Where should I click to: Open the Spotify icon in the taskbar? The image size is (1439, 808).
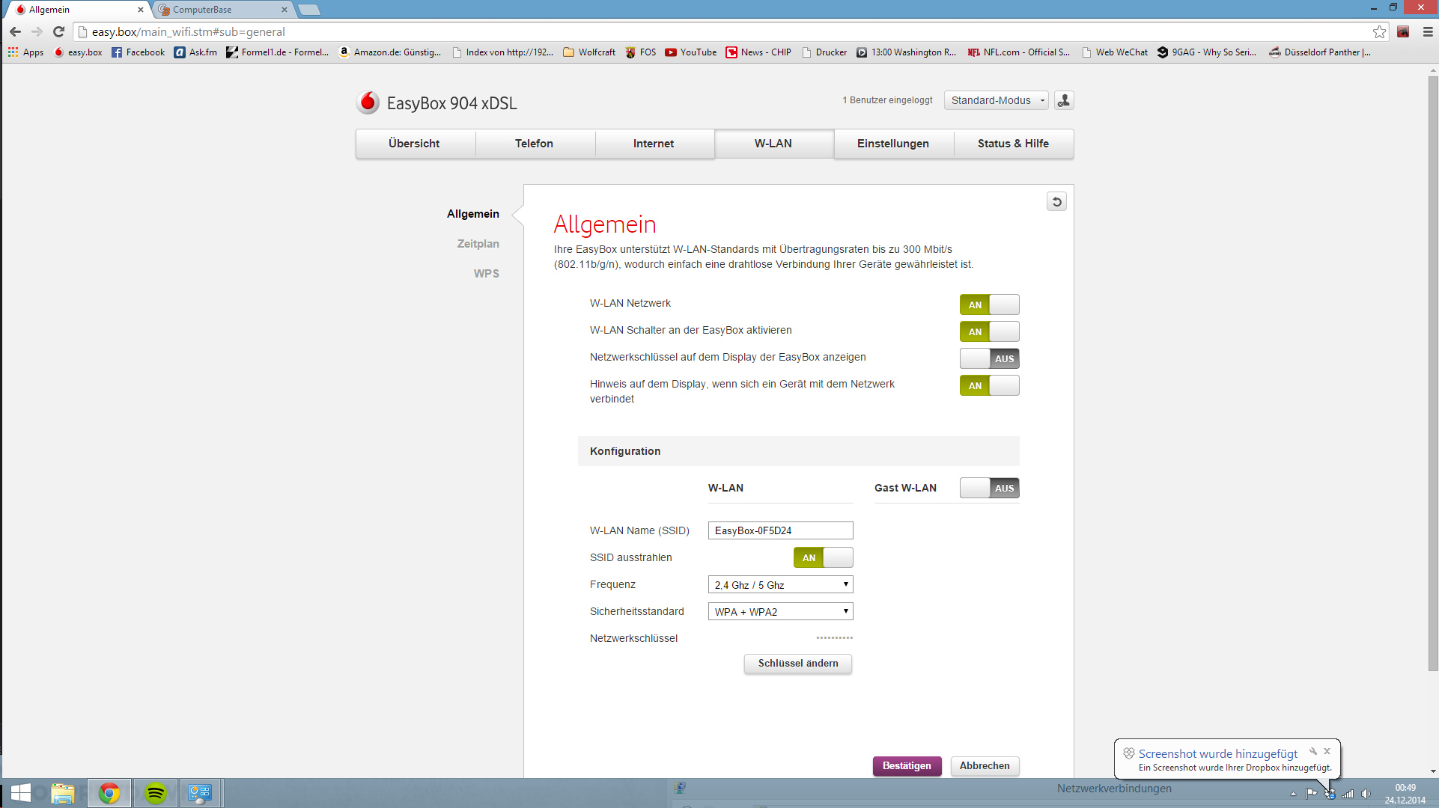pos(156,793)
